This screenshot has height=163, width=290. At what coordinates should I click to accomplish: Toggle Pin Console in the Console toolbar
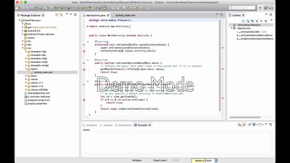[x=250, y=125]
